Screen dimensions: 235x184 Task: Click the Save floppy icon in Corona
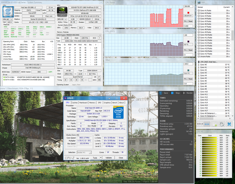(160, 93)
